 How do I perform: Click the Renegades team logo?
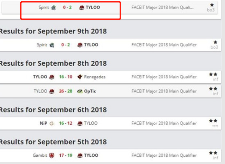click(x=80, y=77)
